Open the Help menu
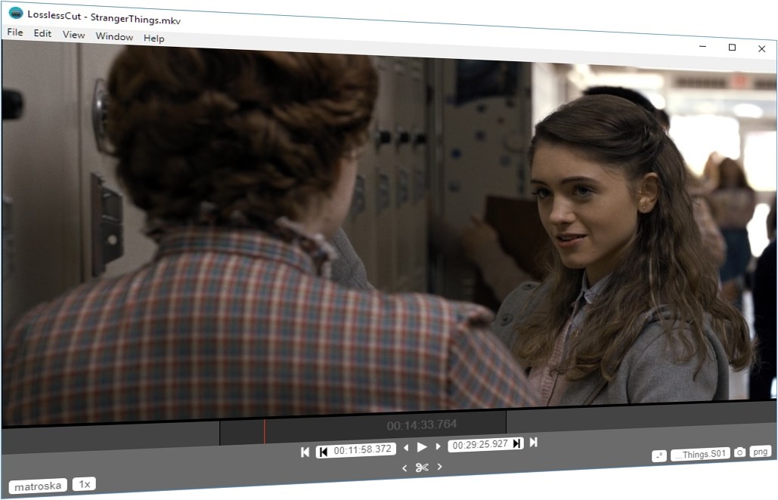The height and width of the screenshot is (500, 778). click(x=153, y=39)
